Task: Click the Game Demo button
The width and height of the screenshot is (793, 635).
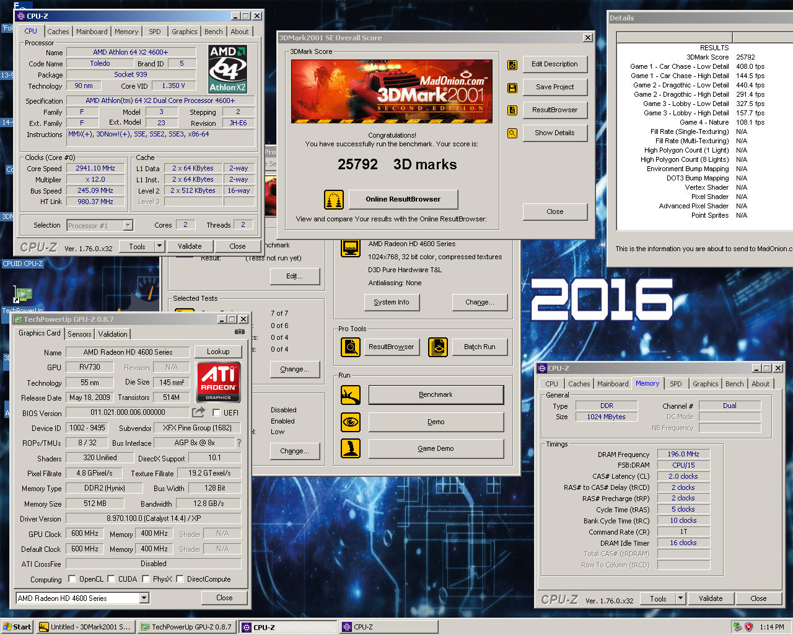Action: pos(436,448)
